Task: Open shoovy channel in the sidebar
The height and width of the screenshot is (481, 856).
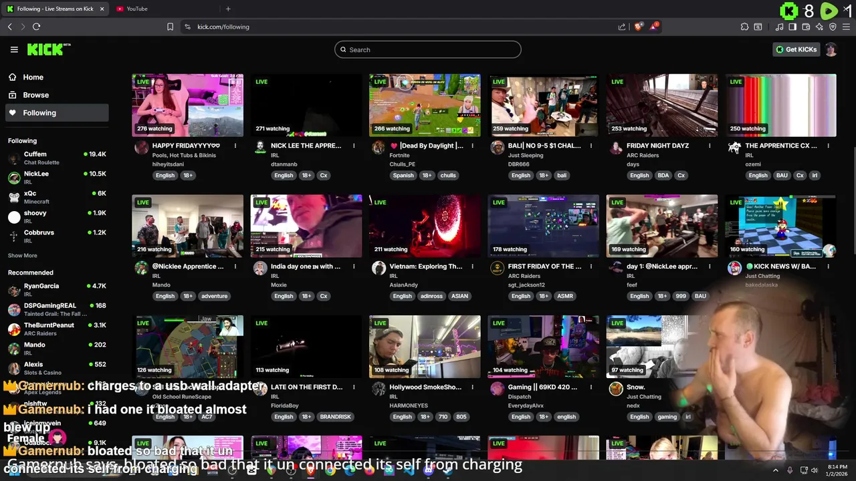Action: point(57,216)
